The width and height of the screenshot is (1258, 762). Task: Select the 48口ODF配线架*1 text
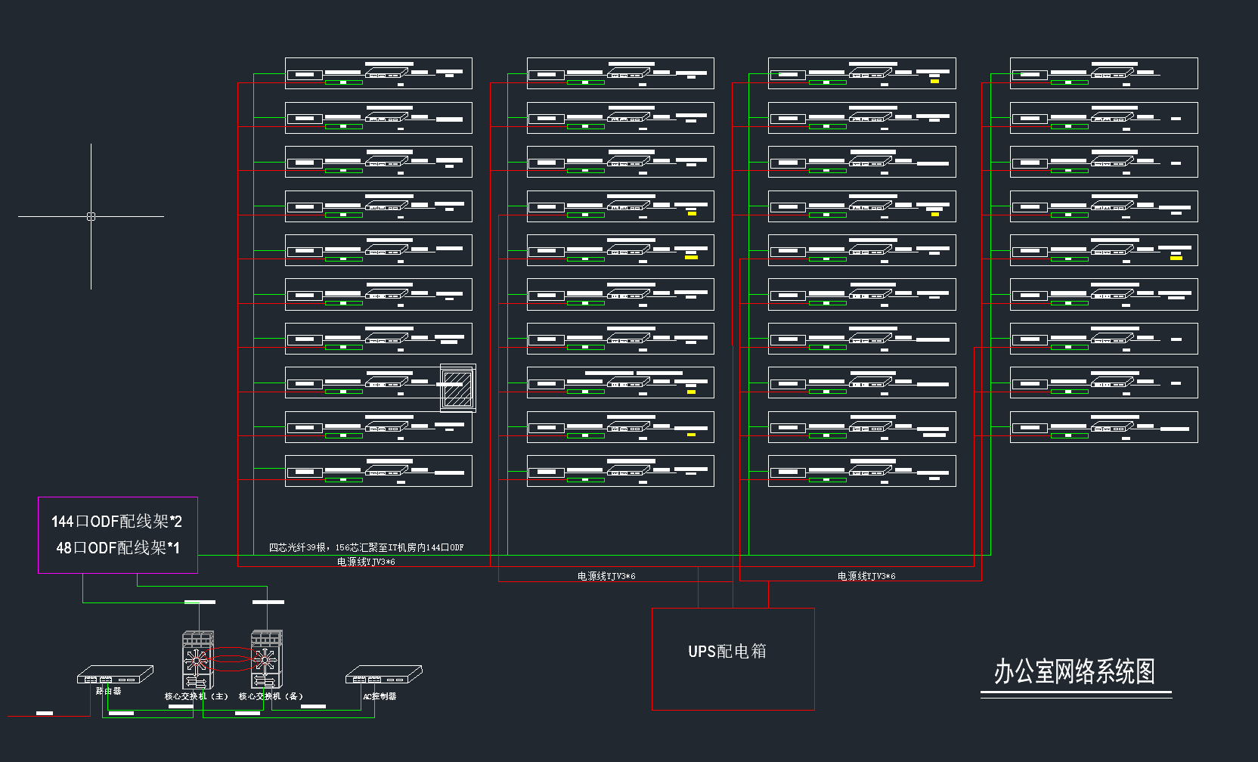click(118, 548)
